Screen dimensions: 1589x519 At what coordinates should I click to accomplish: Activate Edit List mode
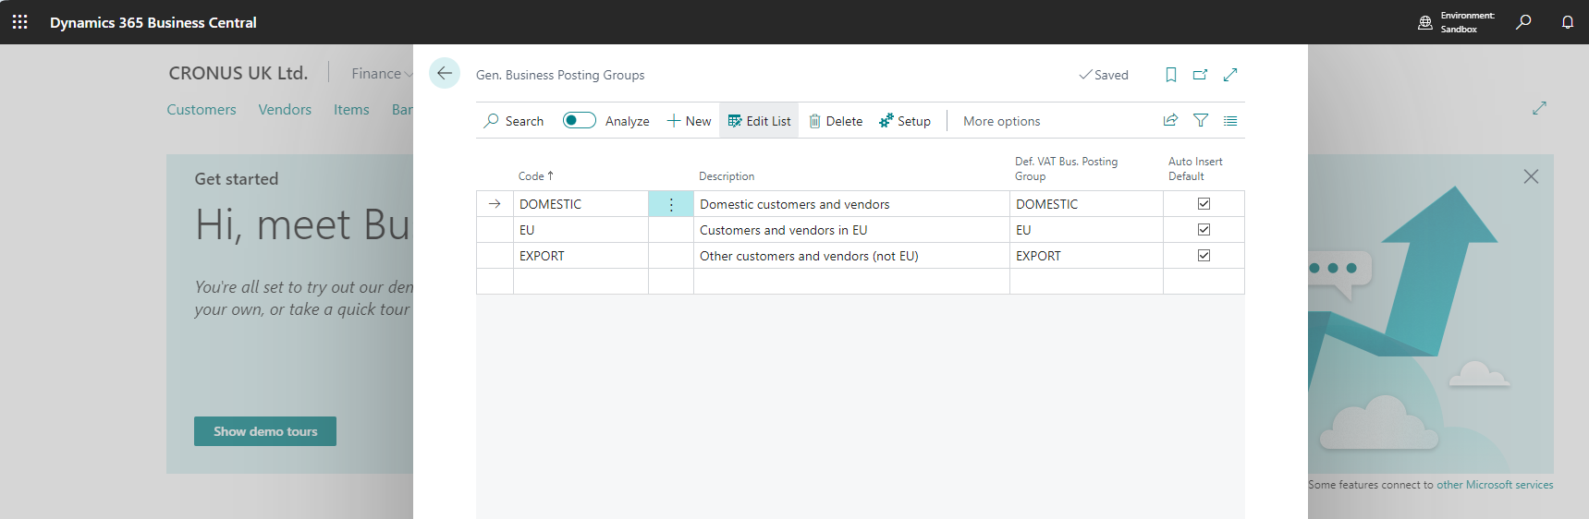(x=759, y=121)
